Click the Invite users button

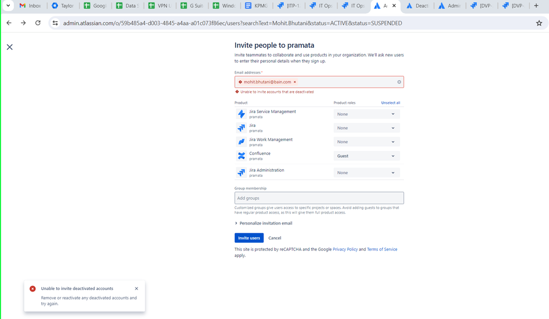click(x=249, y=238)
